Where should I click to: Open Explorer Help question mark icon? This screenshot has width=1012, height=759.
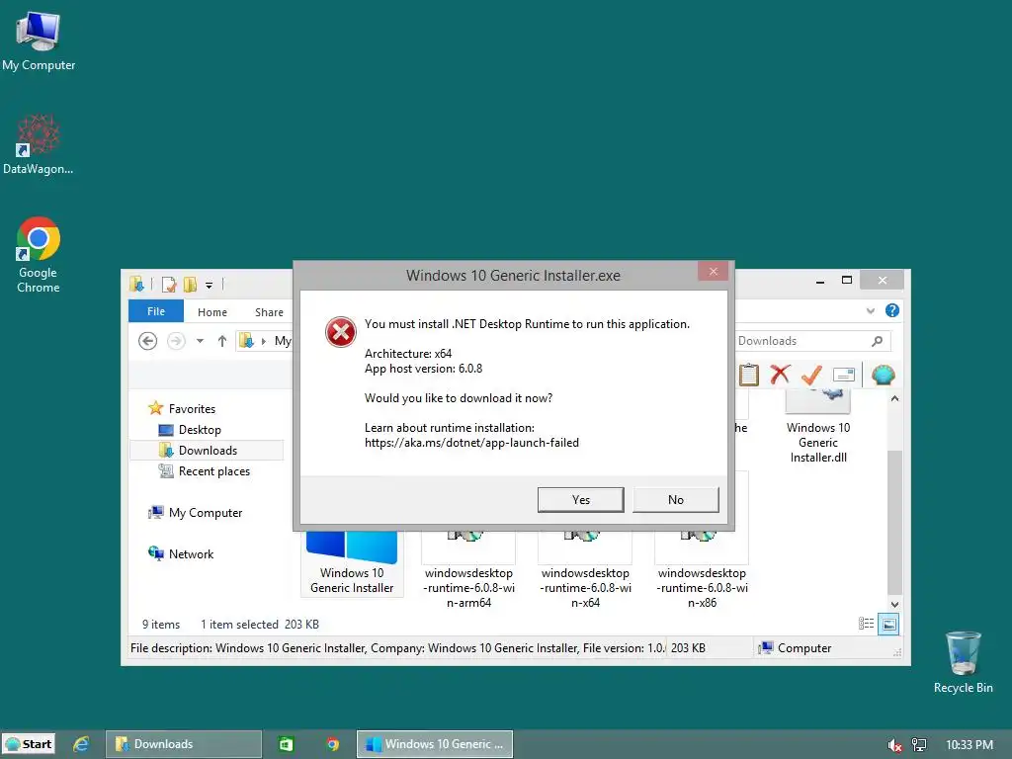[x=892, y=310]
